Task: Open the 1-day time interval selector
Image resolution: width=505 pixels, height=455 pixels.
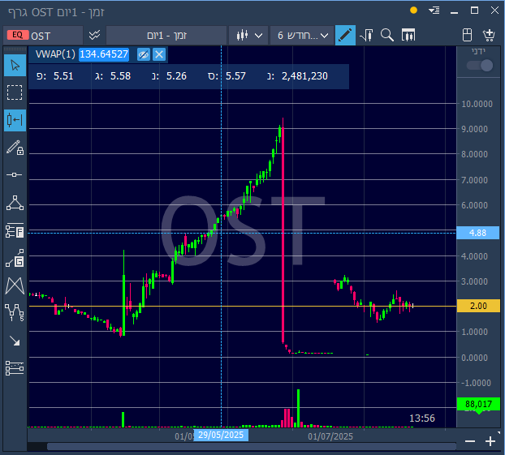Action: (x=166, y=36)
